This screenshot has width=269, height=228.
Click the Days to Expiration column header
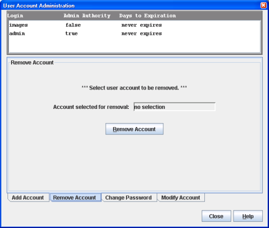(147, 15)
